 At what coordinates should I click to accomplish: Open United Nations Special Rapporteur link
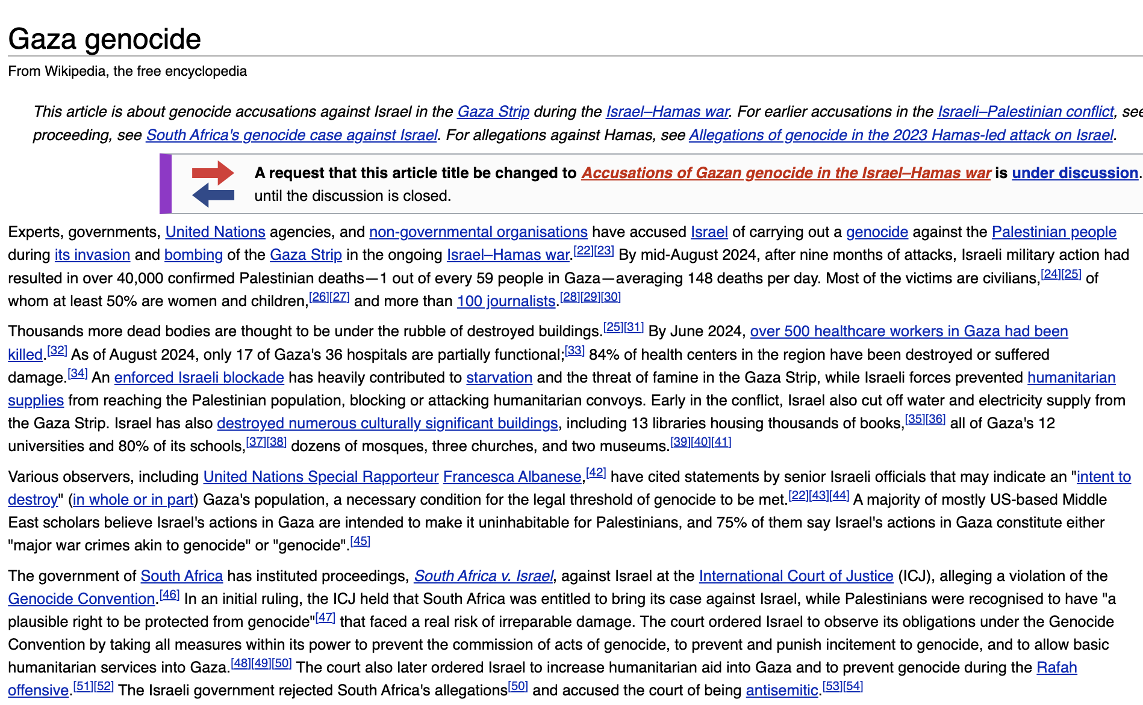(321, 477)
